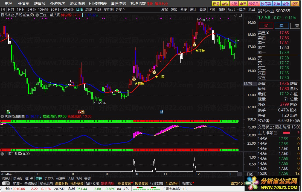
Task: Click the first 共振 spike in the 共振F panel
Action: pyautogui.click(x=134, y=165)
